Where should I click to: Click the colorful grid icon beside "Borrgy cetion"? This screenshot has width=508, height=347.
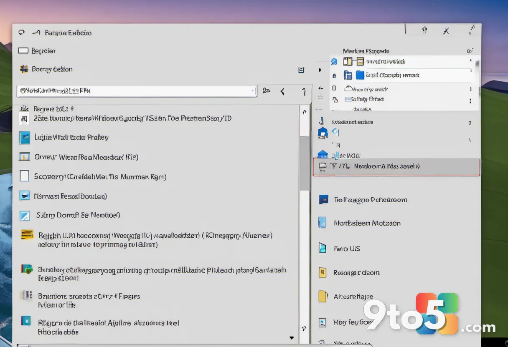(x=24, y=69)
